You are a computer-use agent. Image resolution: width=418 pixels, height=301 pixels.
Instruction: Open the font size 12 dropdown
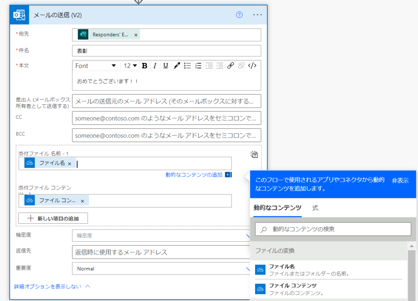pos(130,65)
